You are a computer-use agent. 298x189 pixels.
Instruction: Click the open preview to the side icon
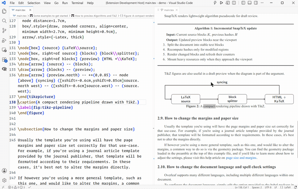[x=228, y=3]
